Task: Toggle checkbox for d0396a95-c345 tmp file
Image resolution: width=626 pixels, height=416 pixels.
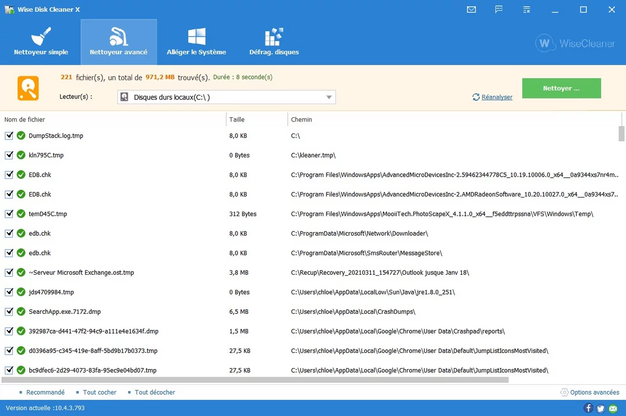Action: tap(9, 351)
